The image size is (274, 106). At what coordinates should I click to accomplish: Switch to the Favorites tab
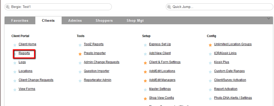[x=20, y=21]
